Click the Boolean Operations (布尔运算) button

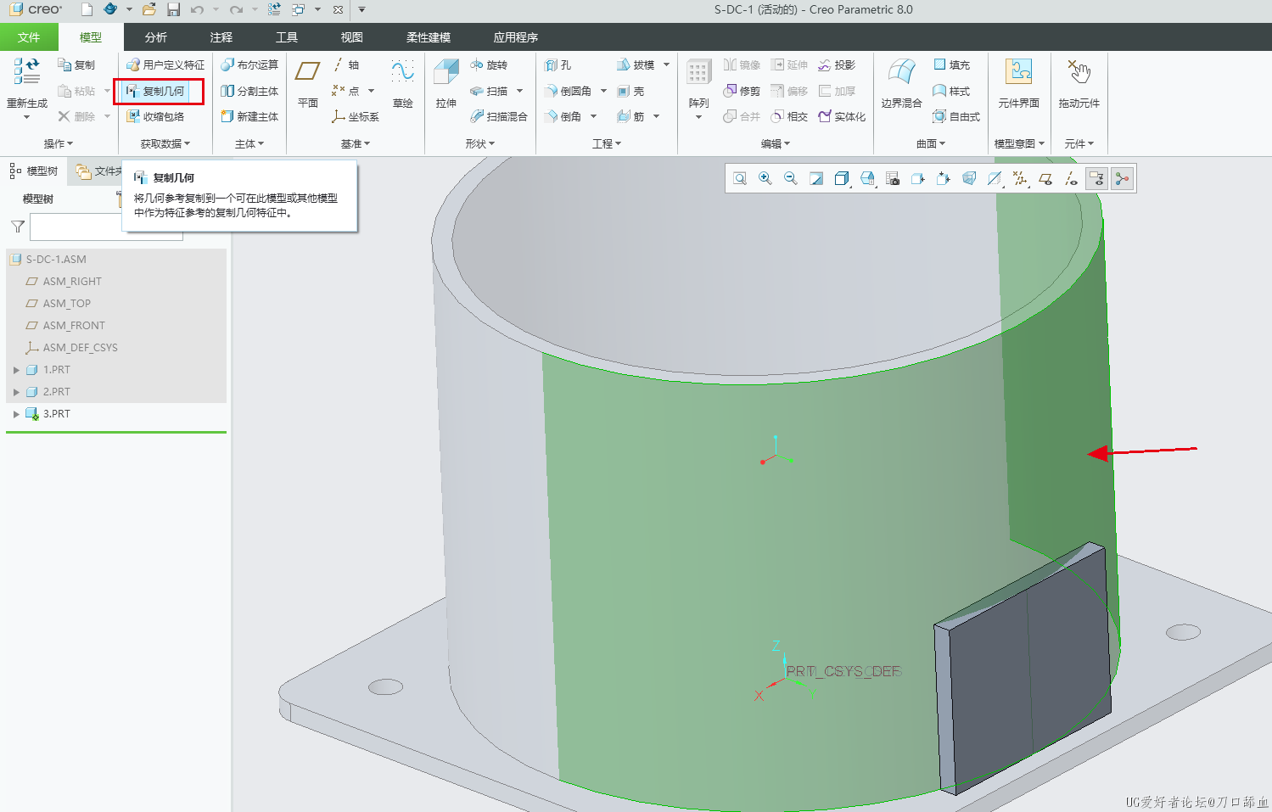249,64
